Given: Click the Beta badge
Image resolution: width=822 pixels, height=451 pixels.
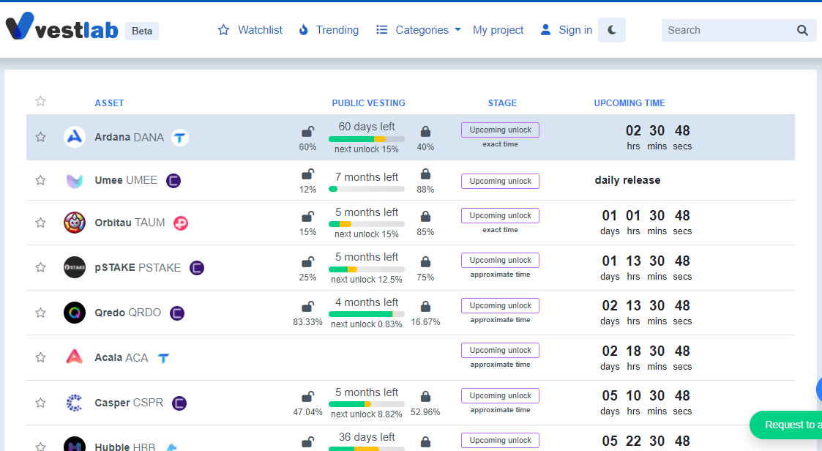Looking at the screenshot, I should [142, 31].
